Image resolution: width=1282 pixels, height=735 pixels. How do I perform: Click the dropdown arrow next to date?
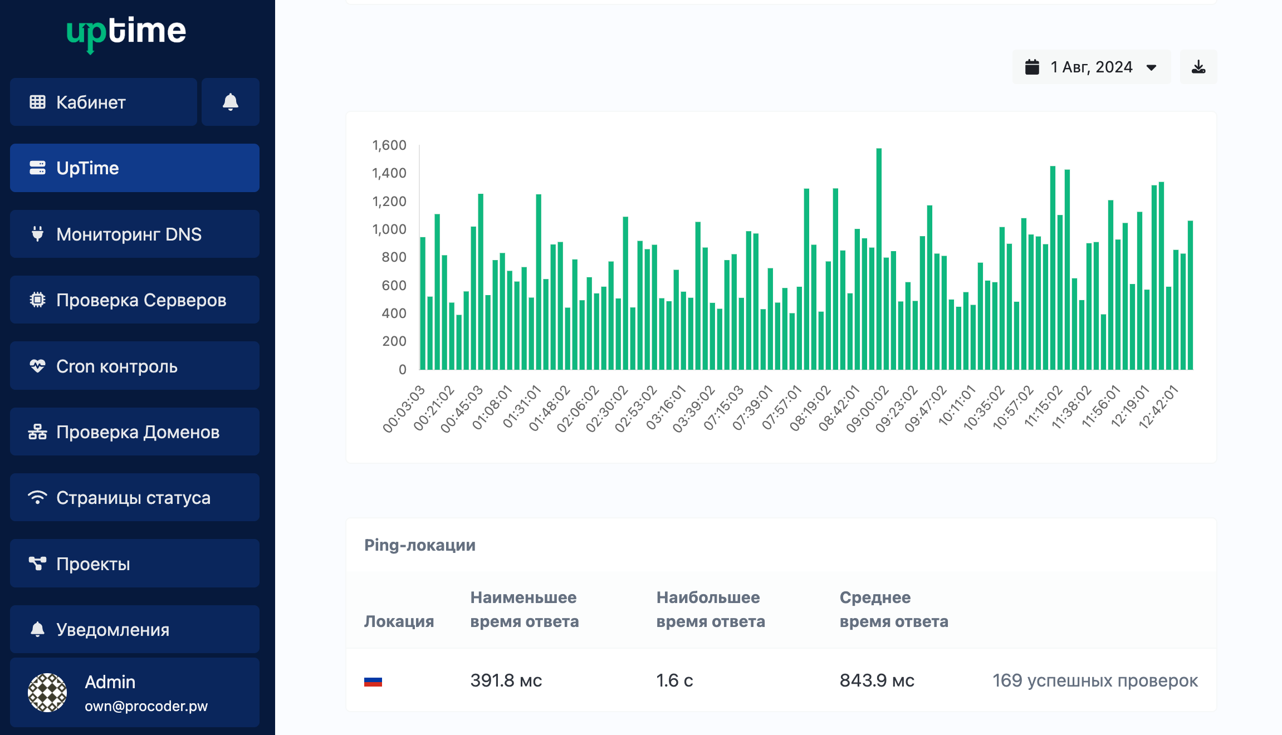1152,67
